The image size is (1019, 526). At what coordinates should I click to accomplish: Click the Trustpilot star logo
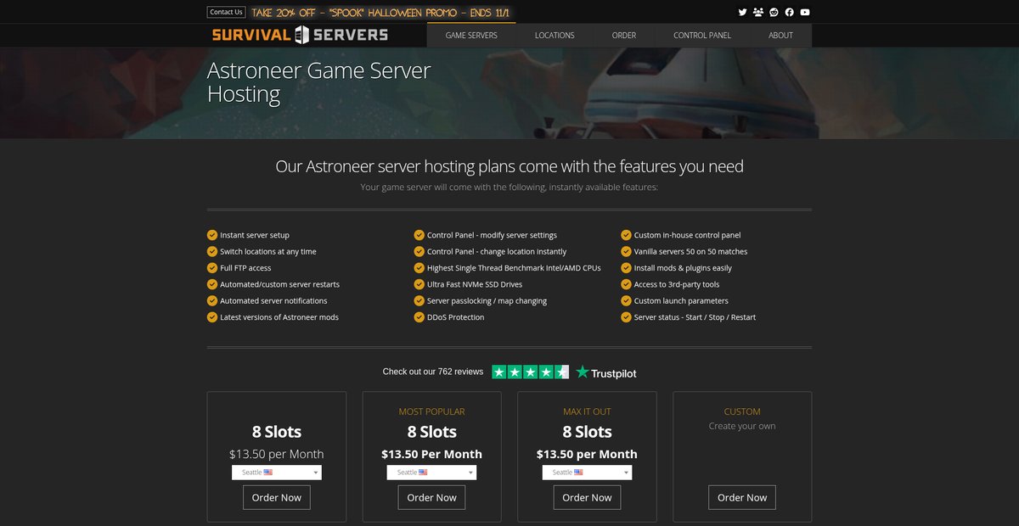tap(605, 372)
